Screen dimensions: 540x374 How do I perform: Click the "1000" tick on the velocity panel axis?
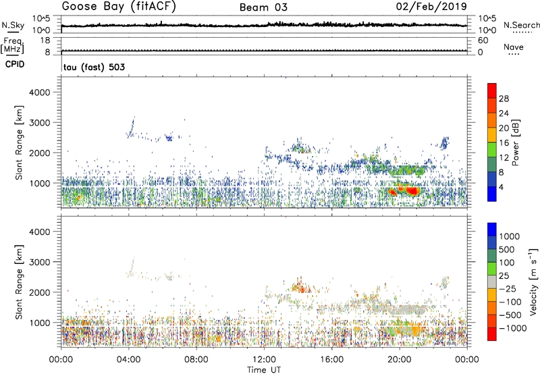(39, 323)
